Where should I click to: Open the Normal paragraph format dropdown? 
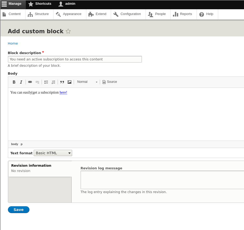[x=87, y=82]
